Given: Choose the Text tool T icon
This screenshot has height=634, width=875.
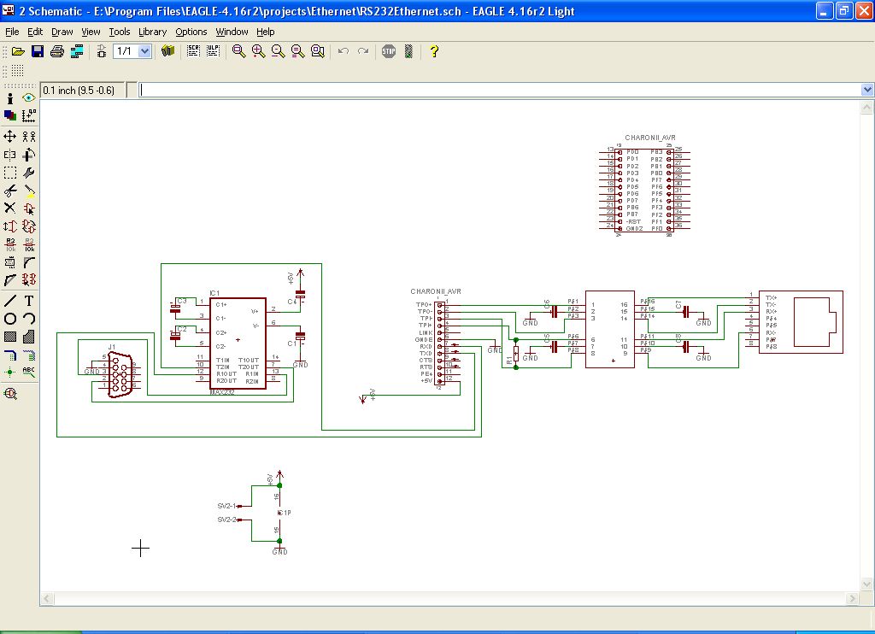Looking at the screenshot, I should pyautogui.click(x=29, y=301).
